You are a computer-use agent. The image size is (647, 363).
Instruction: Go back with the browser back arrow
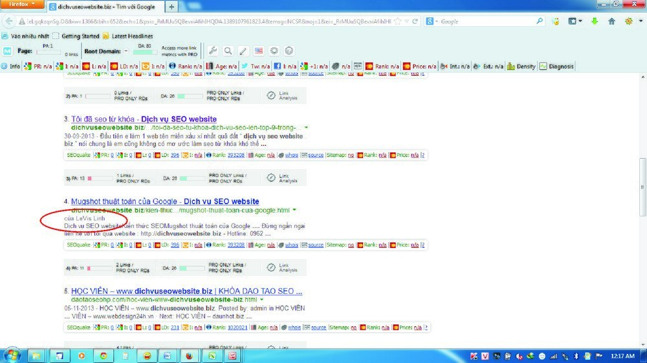(9, 21)
